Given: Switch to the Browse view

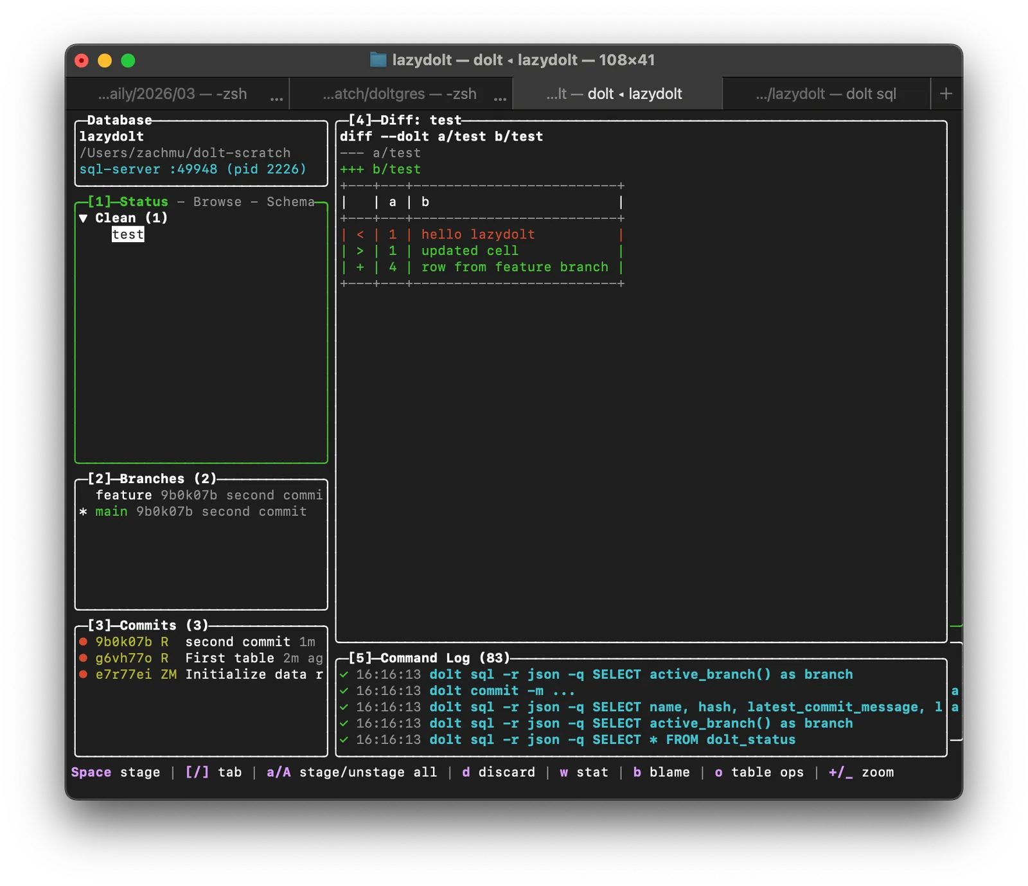Looking at the screenshot, I should (x=217, y=202).
